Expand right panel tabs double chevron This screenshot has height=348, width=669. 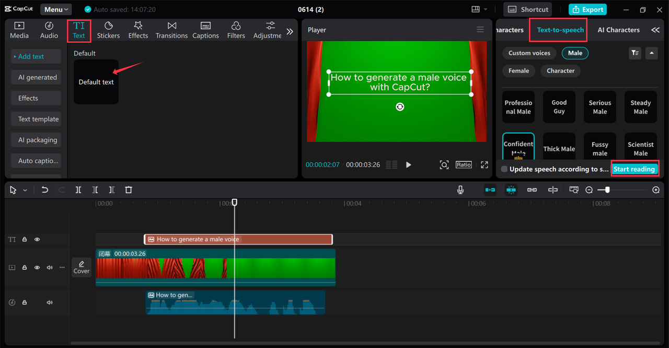pos(655,30)
